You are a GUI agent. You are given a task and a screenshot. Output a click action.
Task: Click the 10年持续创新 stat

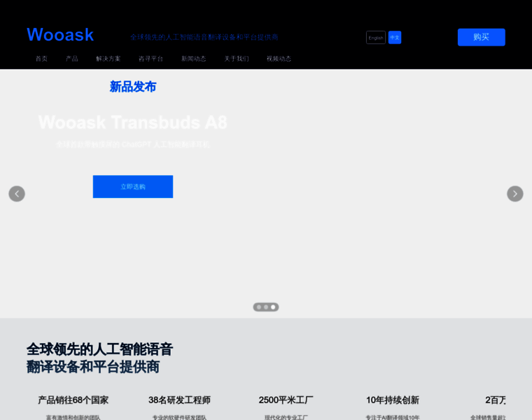coord(393,400)
